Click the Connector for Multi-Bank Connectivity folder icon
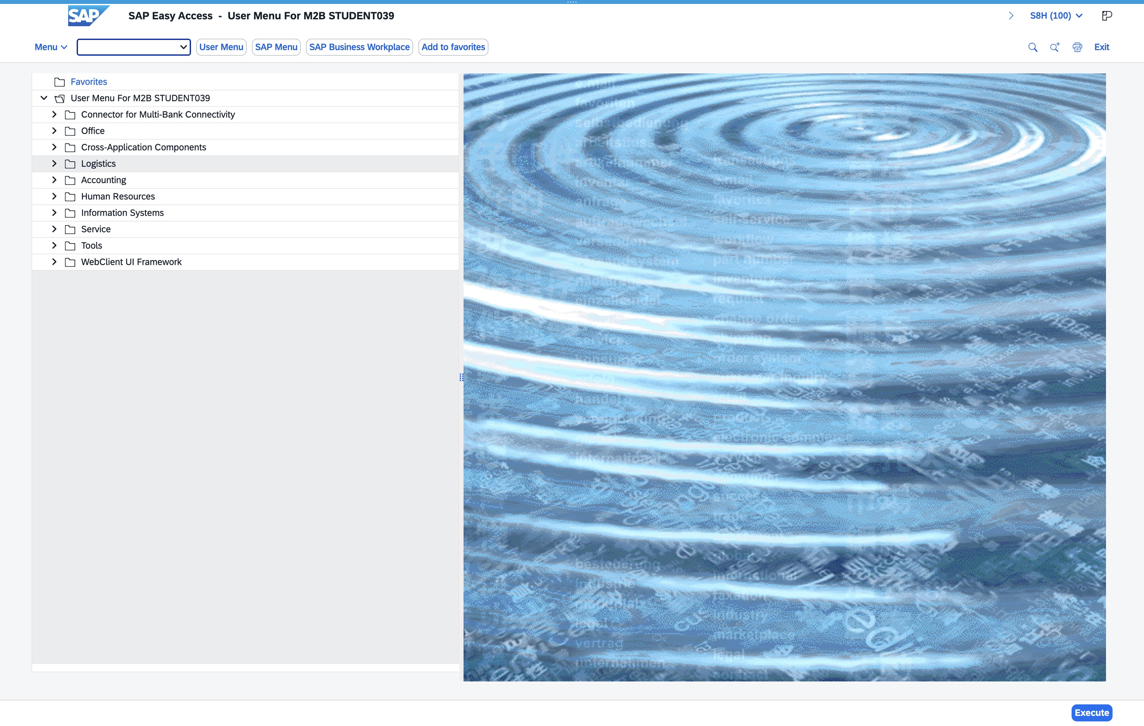 [70, 115]
